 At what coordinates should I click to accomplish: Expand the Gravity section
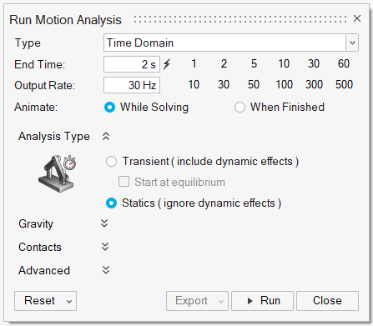point(104,223)
